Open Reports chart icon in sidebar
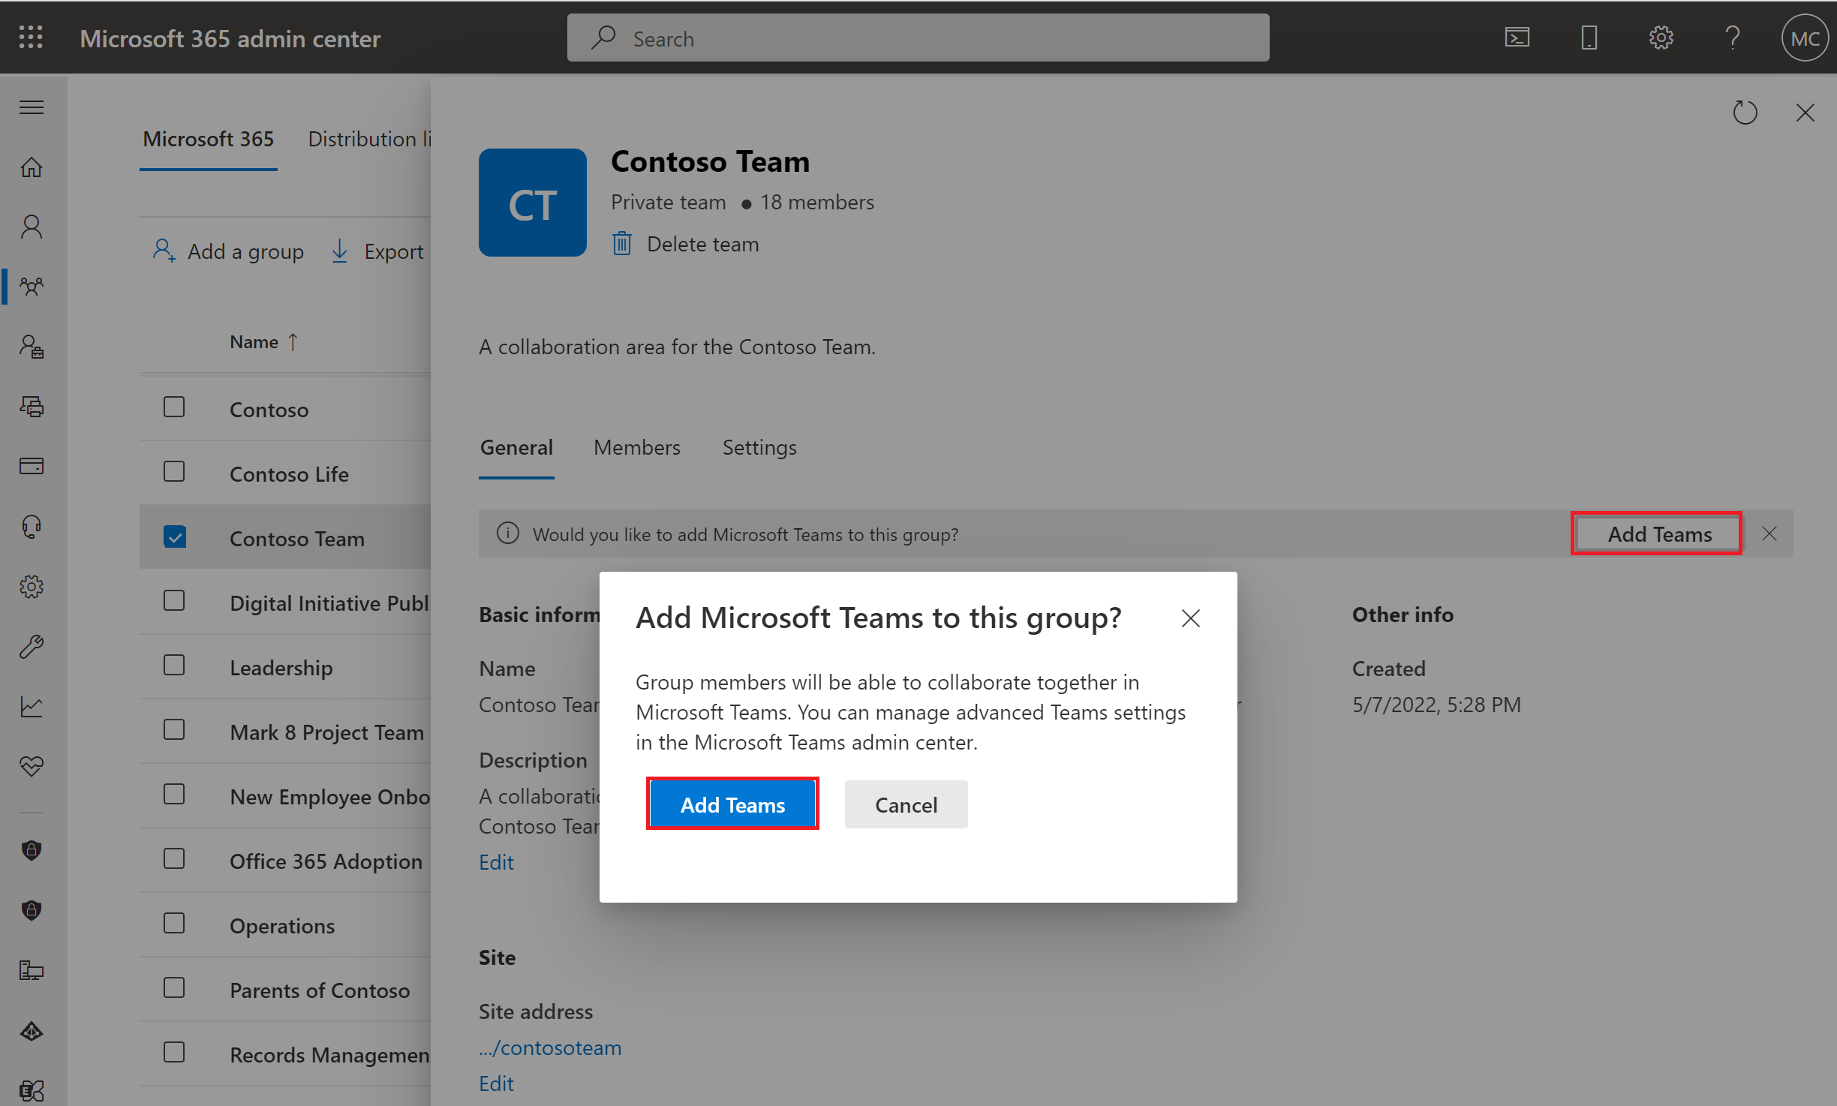The image size is (1837, 1106). [32, 706]
